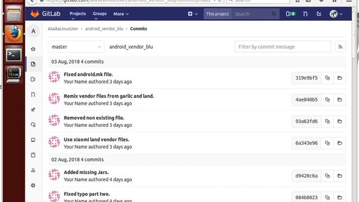This screenshot has width=359, height=202.
Task: Open the Wiki sidebar icon
Action: [33, 155]
